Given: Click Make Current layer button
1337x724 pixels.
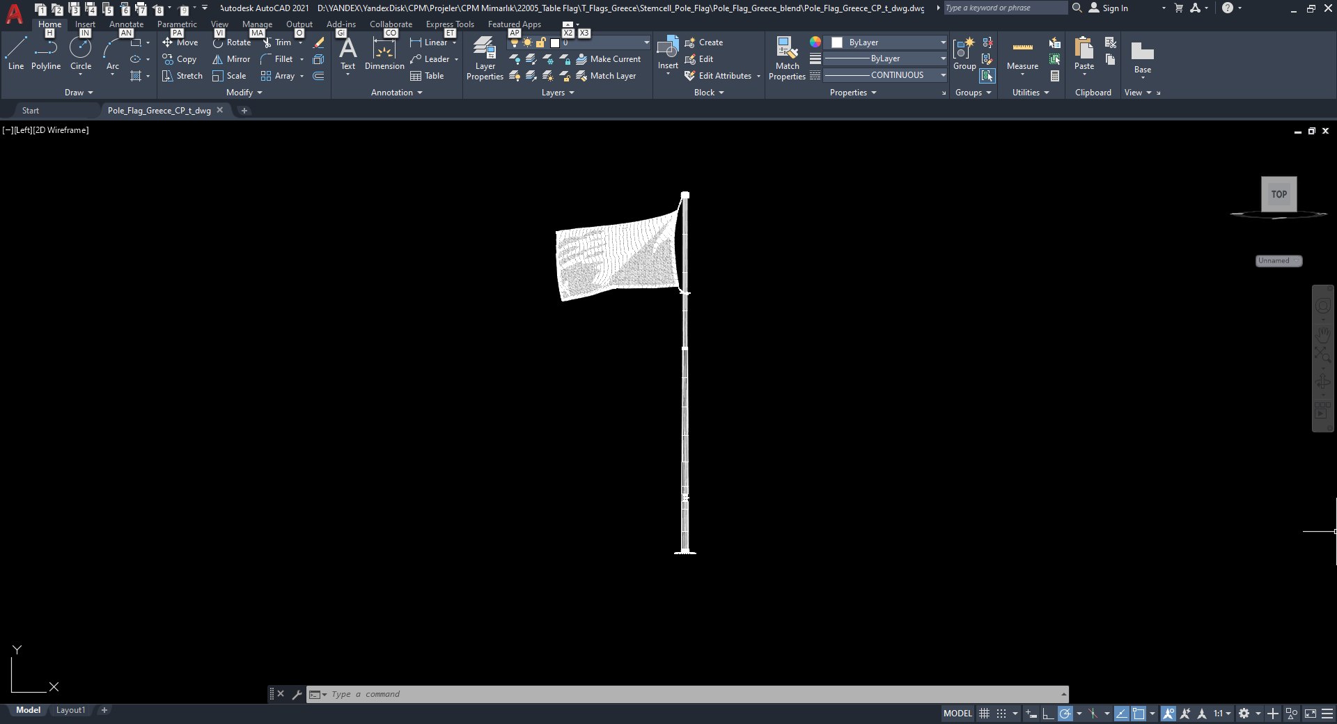Looking at the screenshot, I should coord(609,59).
